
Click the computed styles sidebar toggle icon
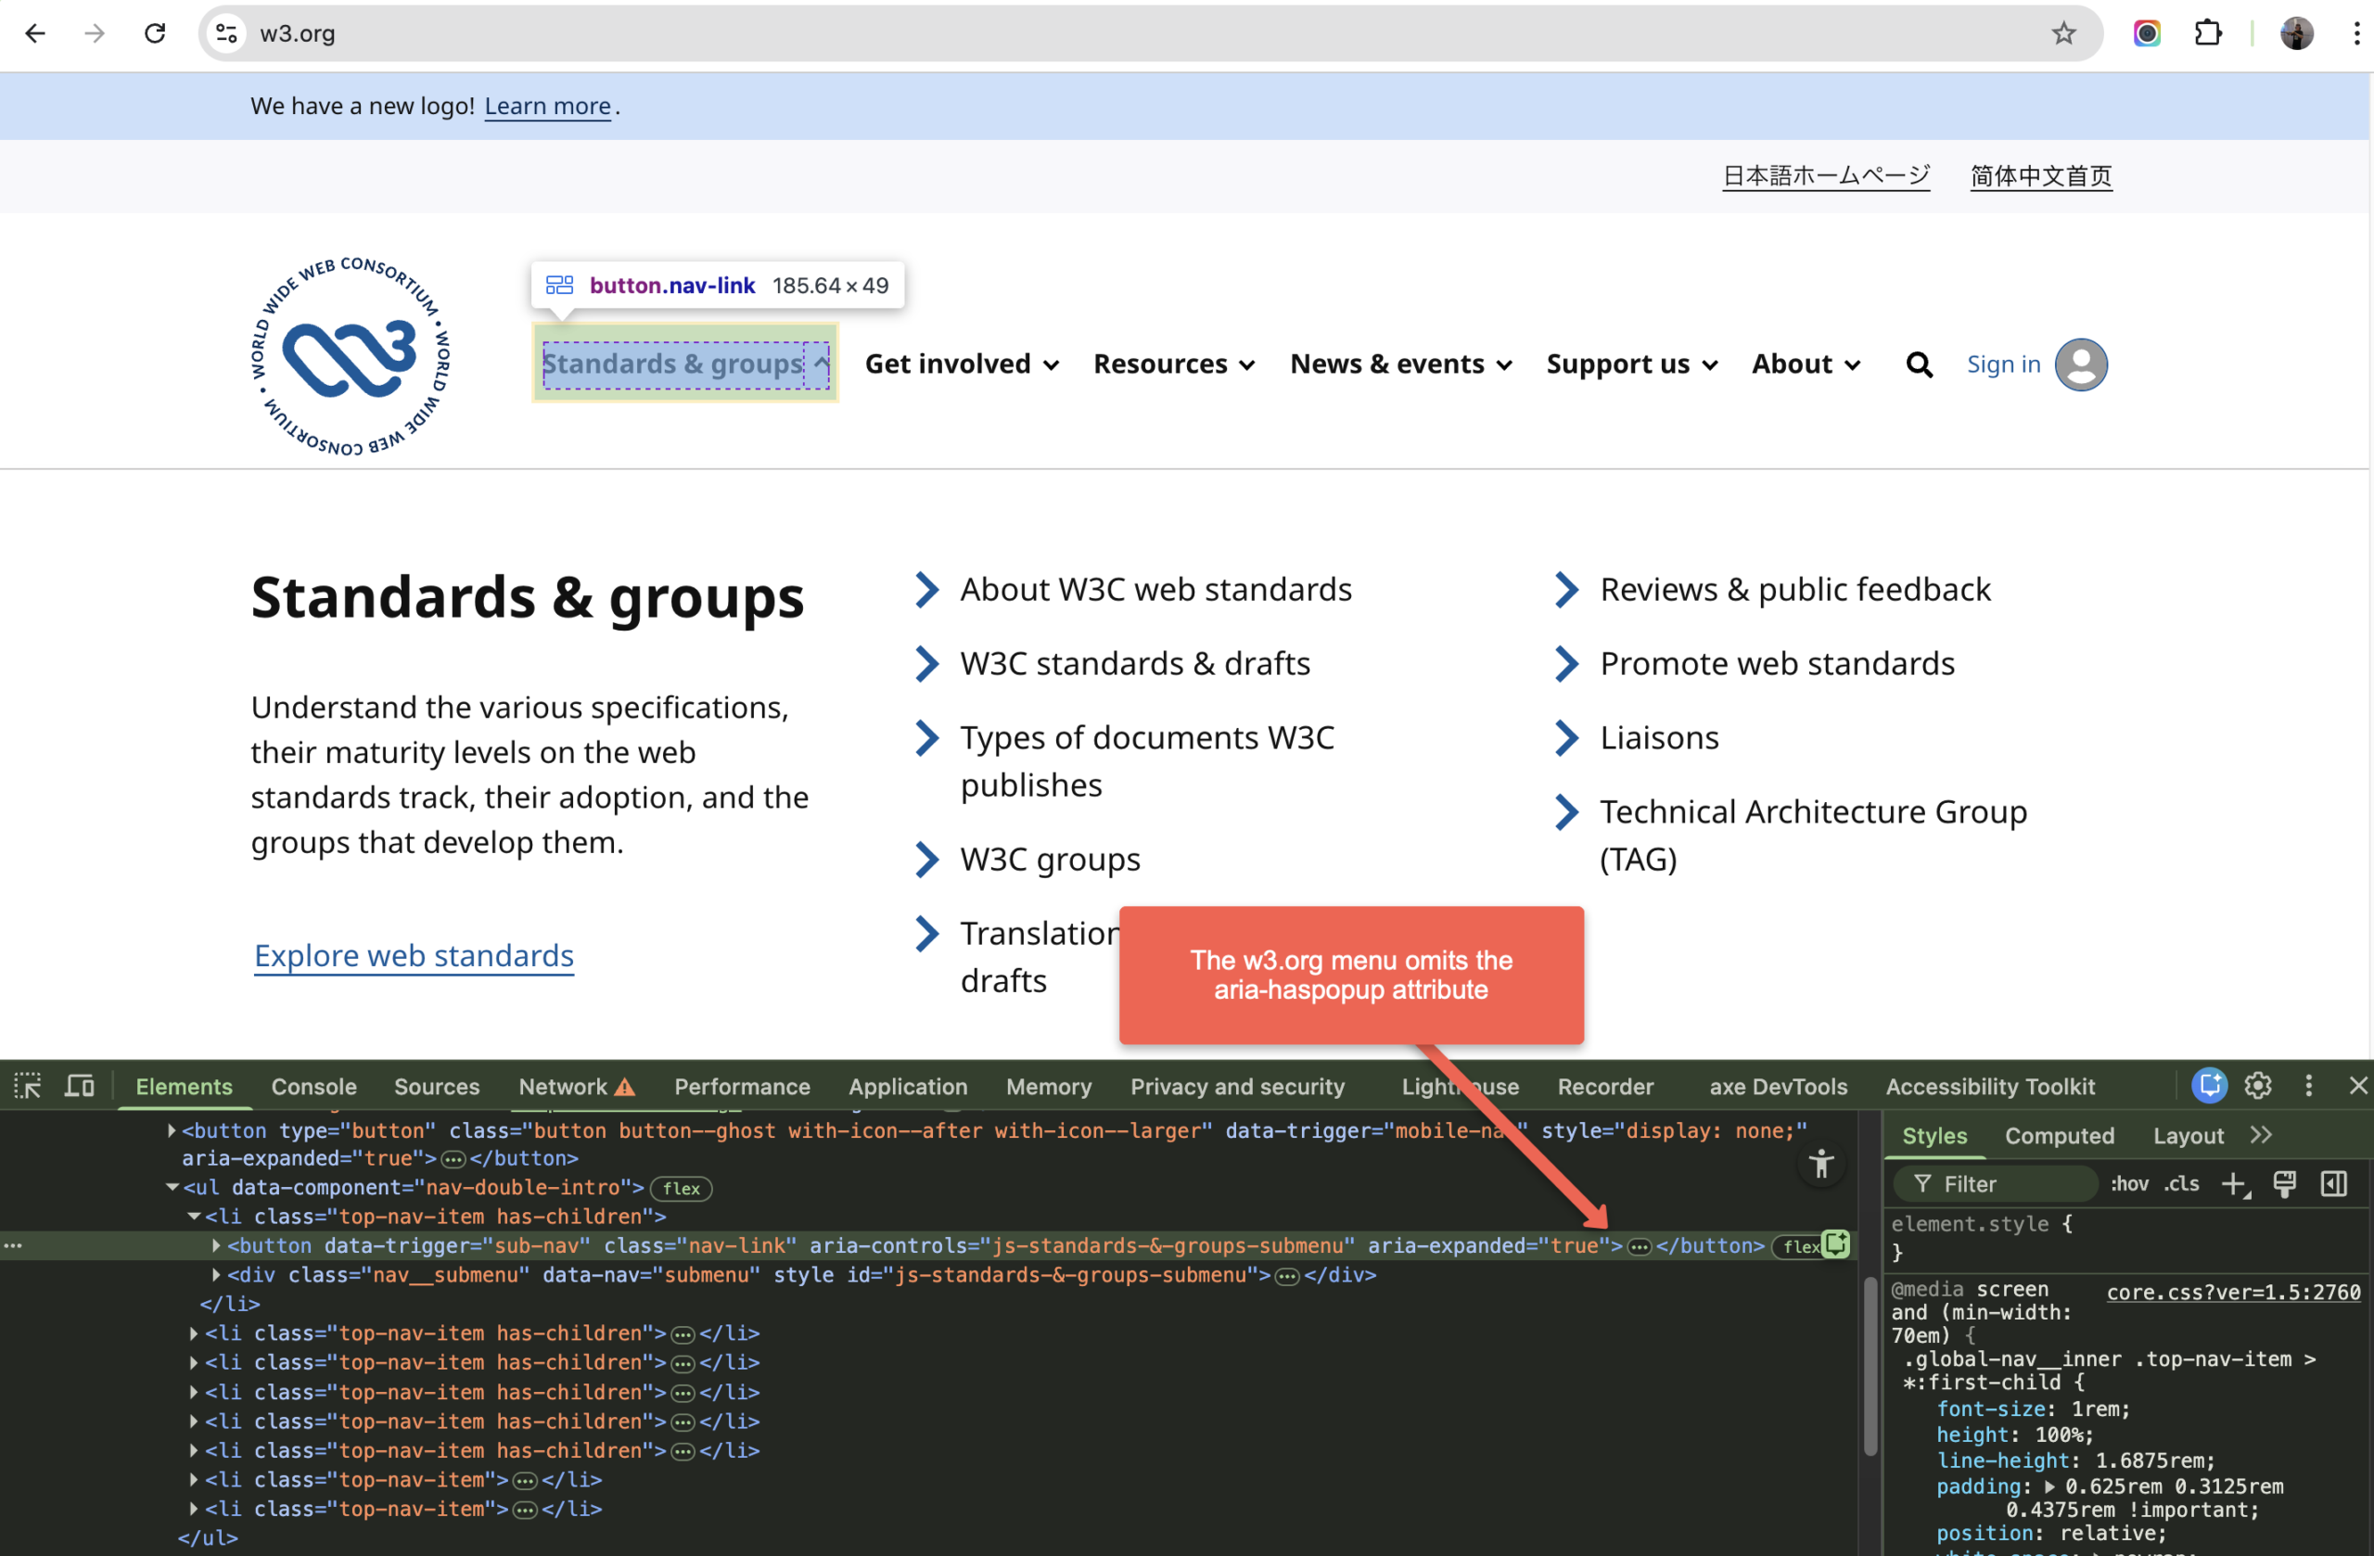coord(2334,1184)
